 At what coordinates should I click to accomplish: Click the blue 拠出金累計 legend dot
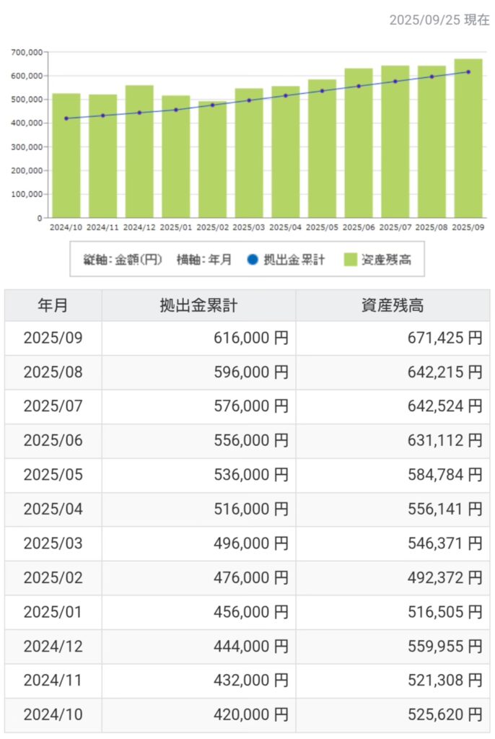click(251, 260)
